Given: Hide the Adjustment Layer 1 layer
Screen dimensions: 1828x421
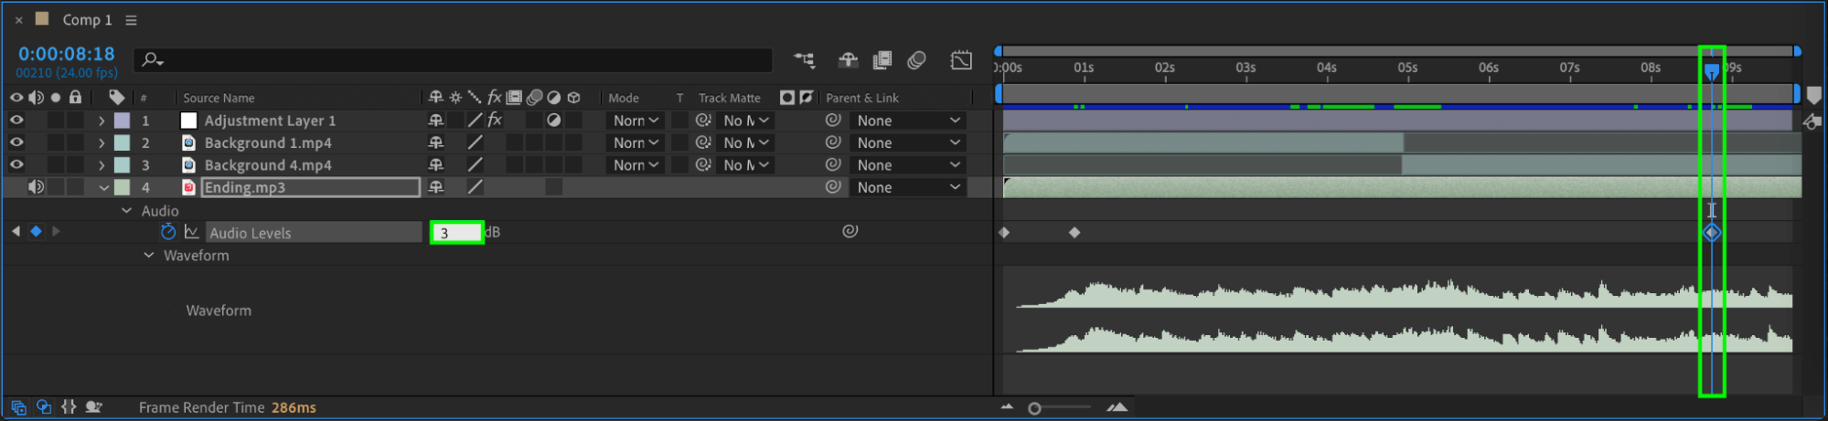Looking at the screenshot, I should [x=16, y=121].
